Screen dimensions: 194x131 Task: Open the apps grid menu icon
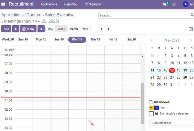[x=3, y=4]
